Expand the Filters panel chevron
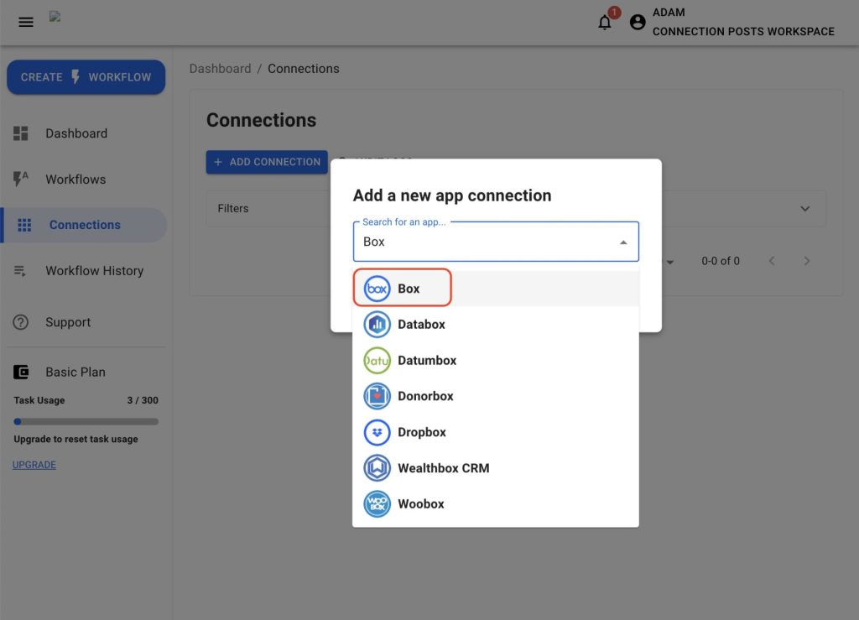 (x=804, y=209)
